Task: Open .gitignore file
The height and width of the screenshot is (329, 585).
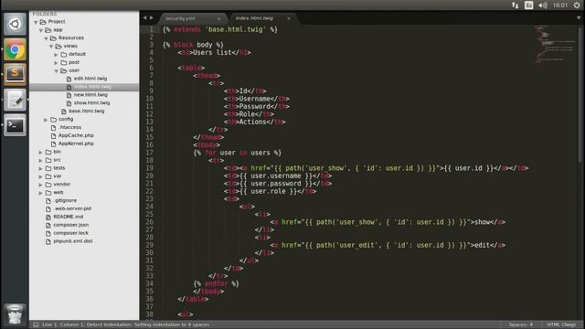Action: tap(65, 201)
